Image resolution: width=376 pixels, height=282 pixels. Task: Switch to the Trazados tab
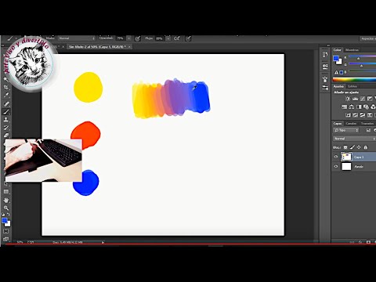click(367, 124)
